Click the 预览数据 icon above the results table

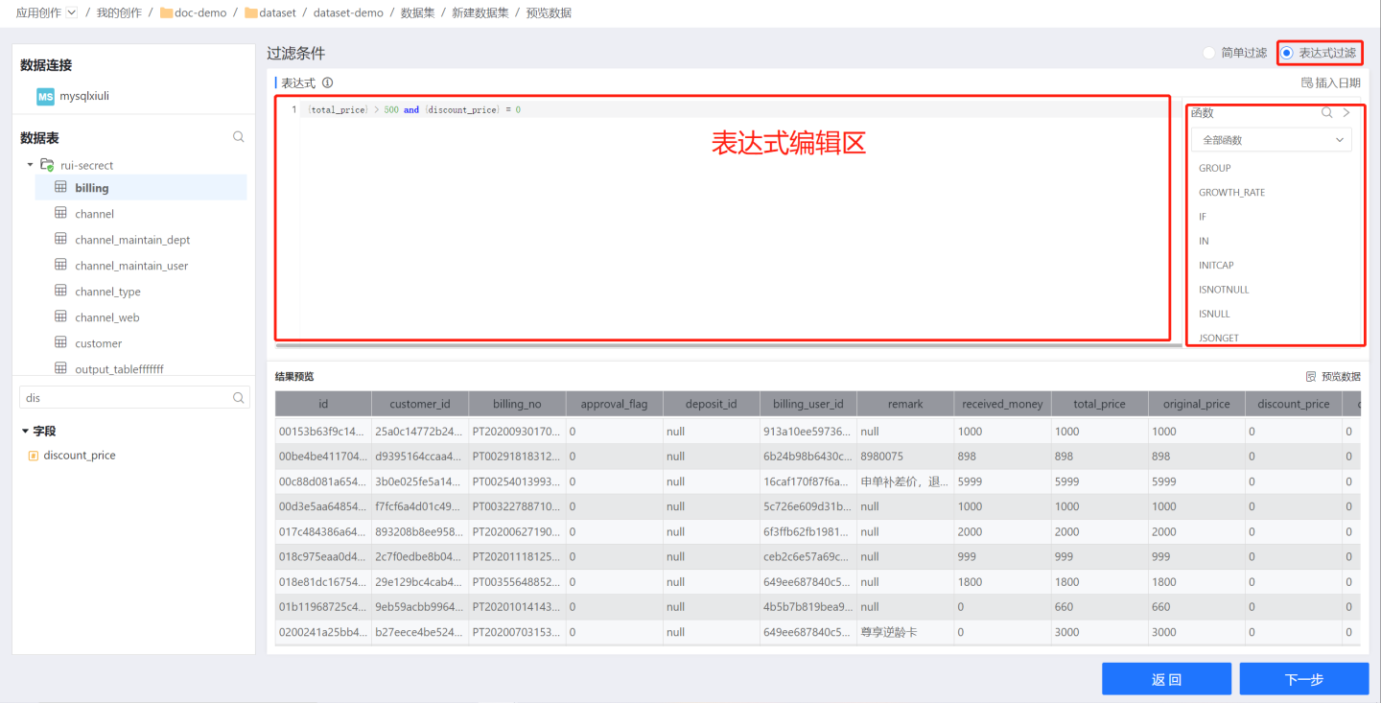1311,377
